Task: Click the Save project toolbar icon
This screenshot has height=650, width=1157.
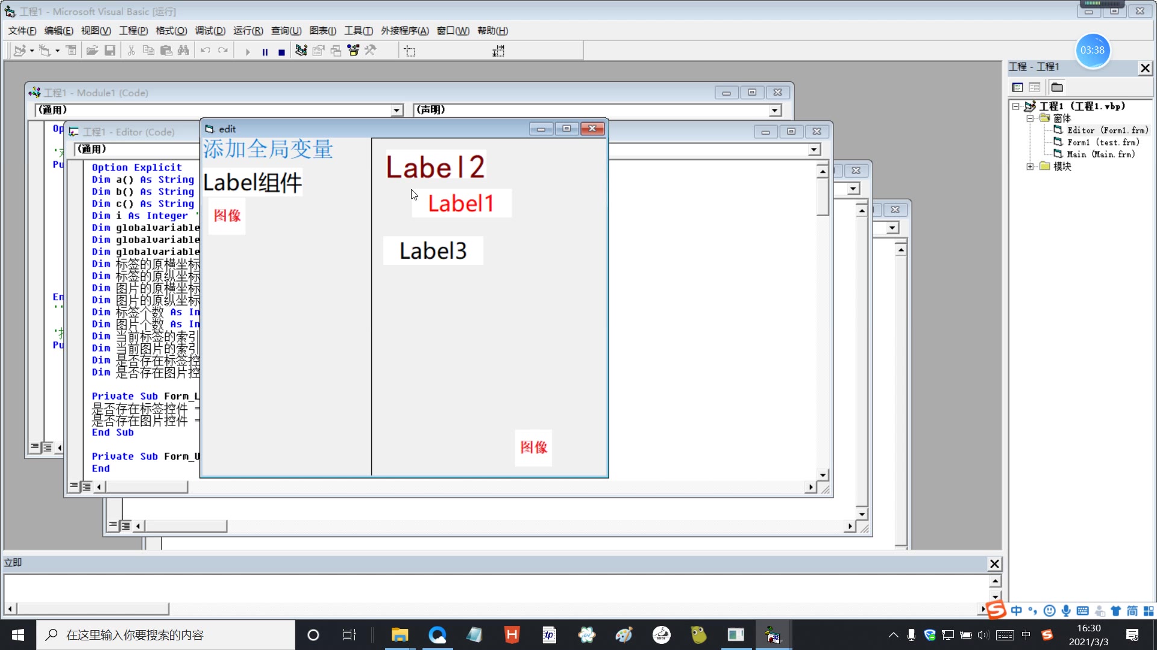Action: point(110,51)
